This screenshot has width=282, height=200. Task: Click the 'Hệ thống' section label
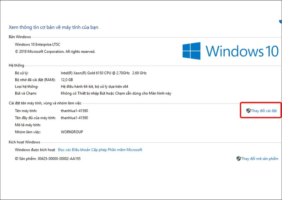pyautogui.click(x=16, y=66)
